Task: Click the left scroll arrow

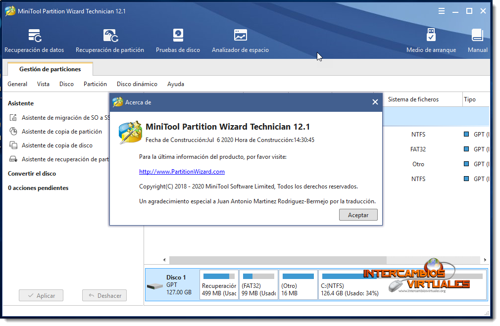Action: [x=164, y=260]
